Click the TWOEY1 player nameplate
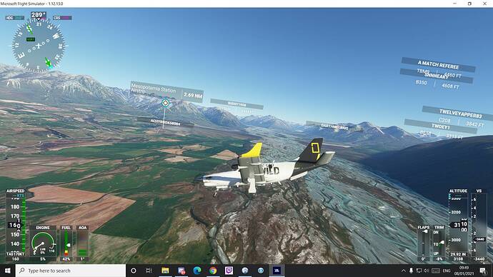The height and width of the screenshot is (277, 493). (441, 126)
